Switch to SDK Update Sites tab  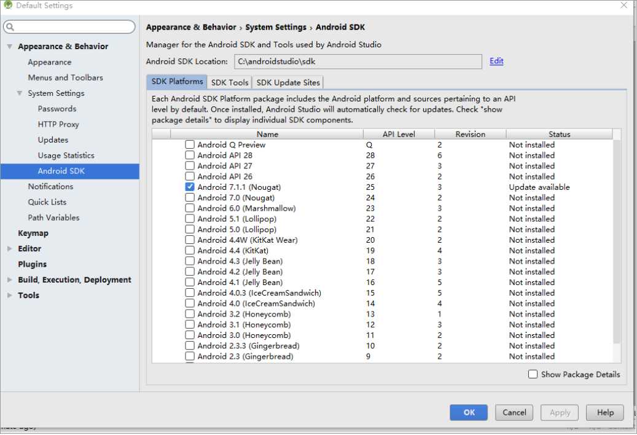click(287, 82)
